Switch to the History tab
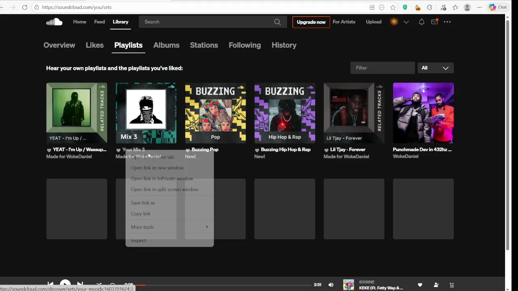 click(284, 45)
